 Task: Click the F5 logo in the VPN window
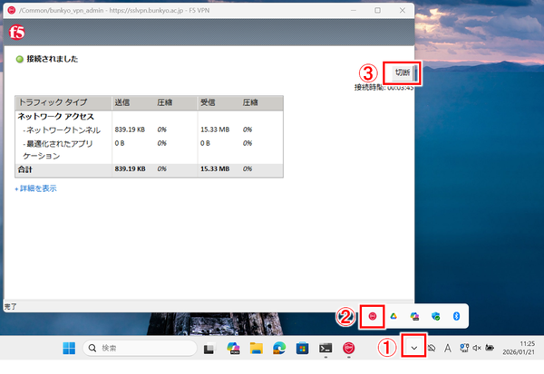15,29
